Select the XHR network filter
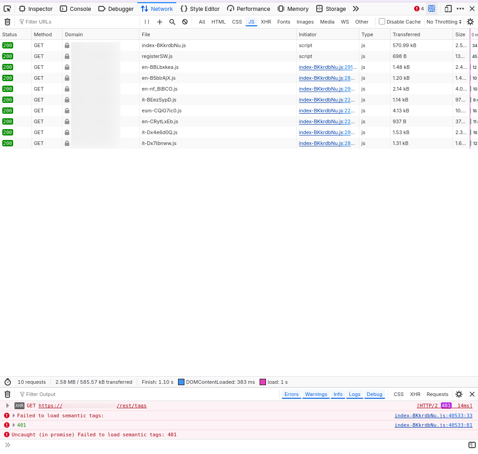 [x=266, y=22]
